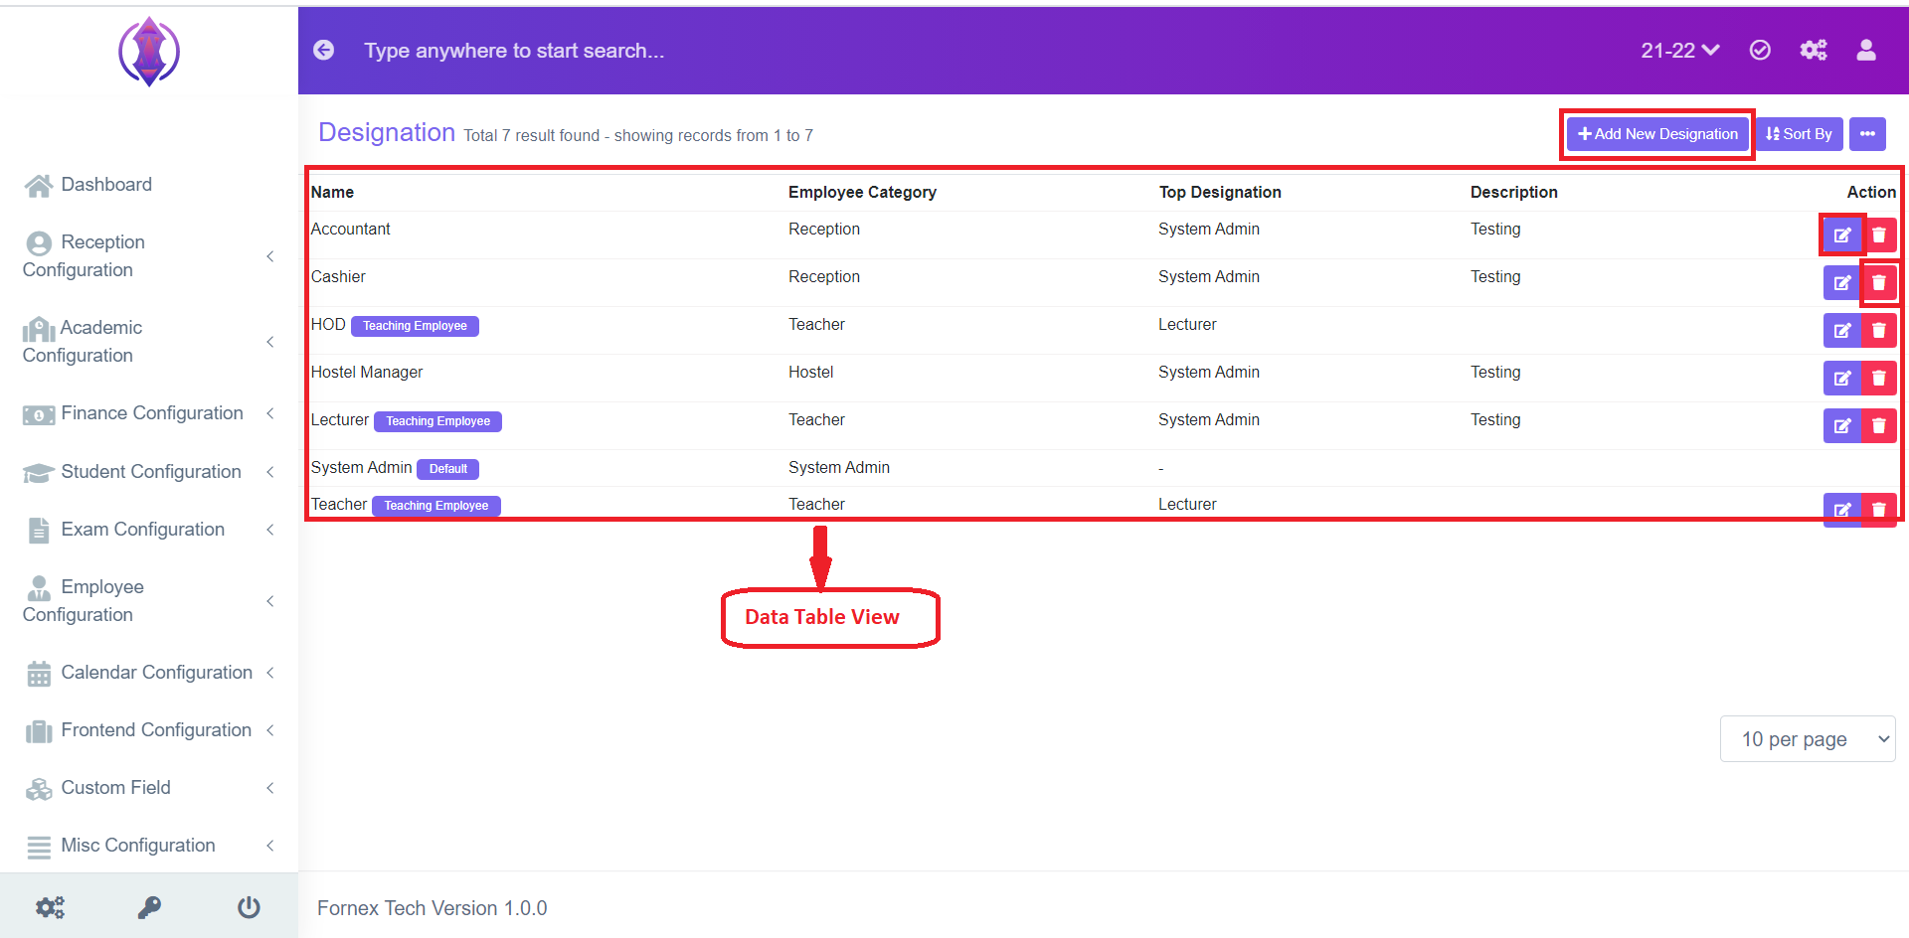Open the user profile icon in header
Image resolution: width=1909 pixels, height=938 pixels.
click(1866, 50)
